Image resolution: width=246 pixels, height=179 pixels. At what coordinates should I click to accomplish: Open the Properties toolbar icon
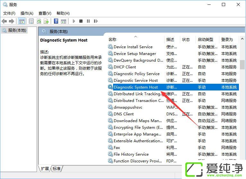point(31,21)
